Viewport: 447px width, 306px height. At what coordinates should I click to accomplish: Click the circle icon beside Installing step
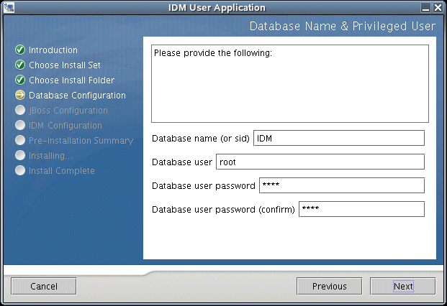tap(20, 156)
